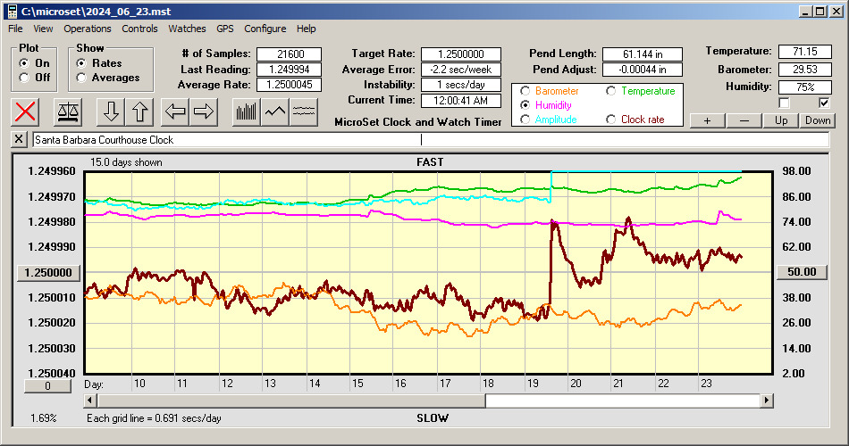
Task: Open the Operations menu
Action: point(88,29)
